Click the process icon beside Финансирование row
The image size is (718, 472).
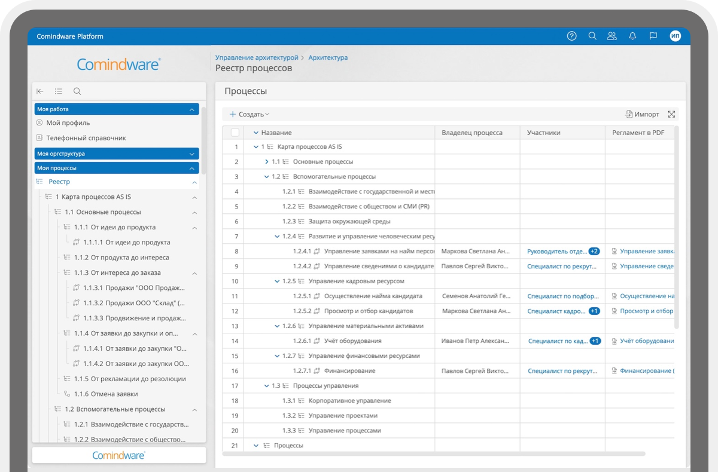317,371
